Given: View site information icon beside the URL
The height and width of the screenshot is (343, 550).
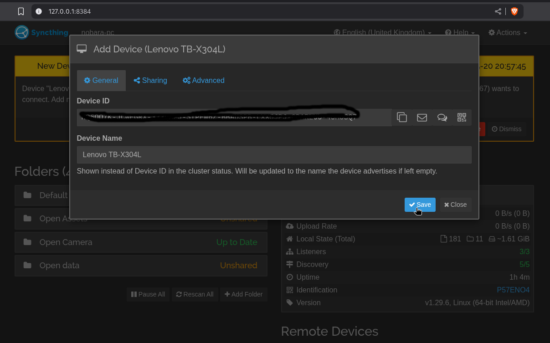Looking at the screenshot, I should tap(39, 11).
